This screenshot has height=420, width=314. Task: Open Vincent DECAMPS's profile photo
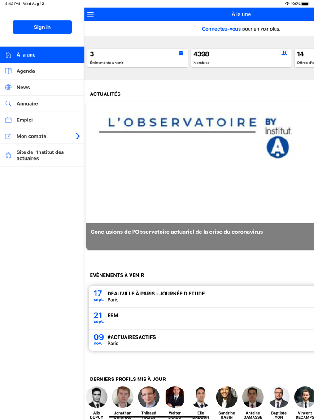coord(305,397)
